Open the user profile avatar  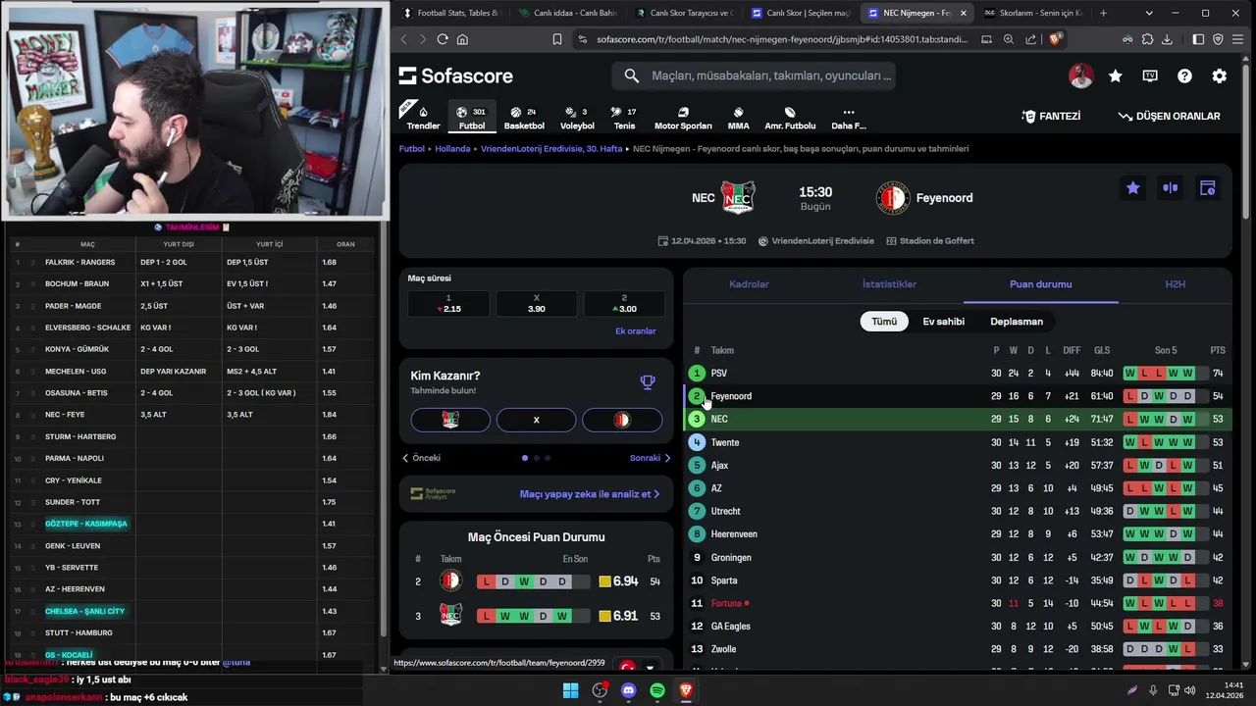[x=1080, y=76]
